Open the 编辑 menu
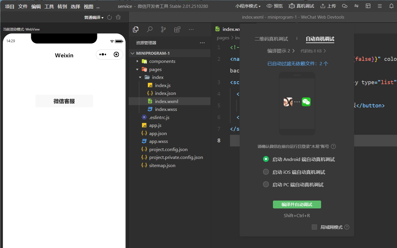Viewport: 397px width, 248px height. click(x=36, y=6)
